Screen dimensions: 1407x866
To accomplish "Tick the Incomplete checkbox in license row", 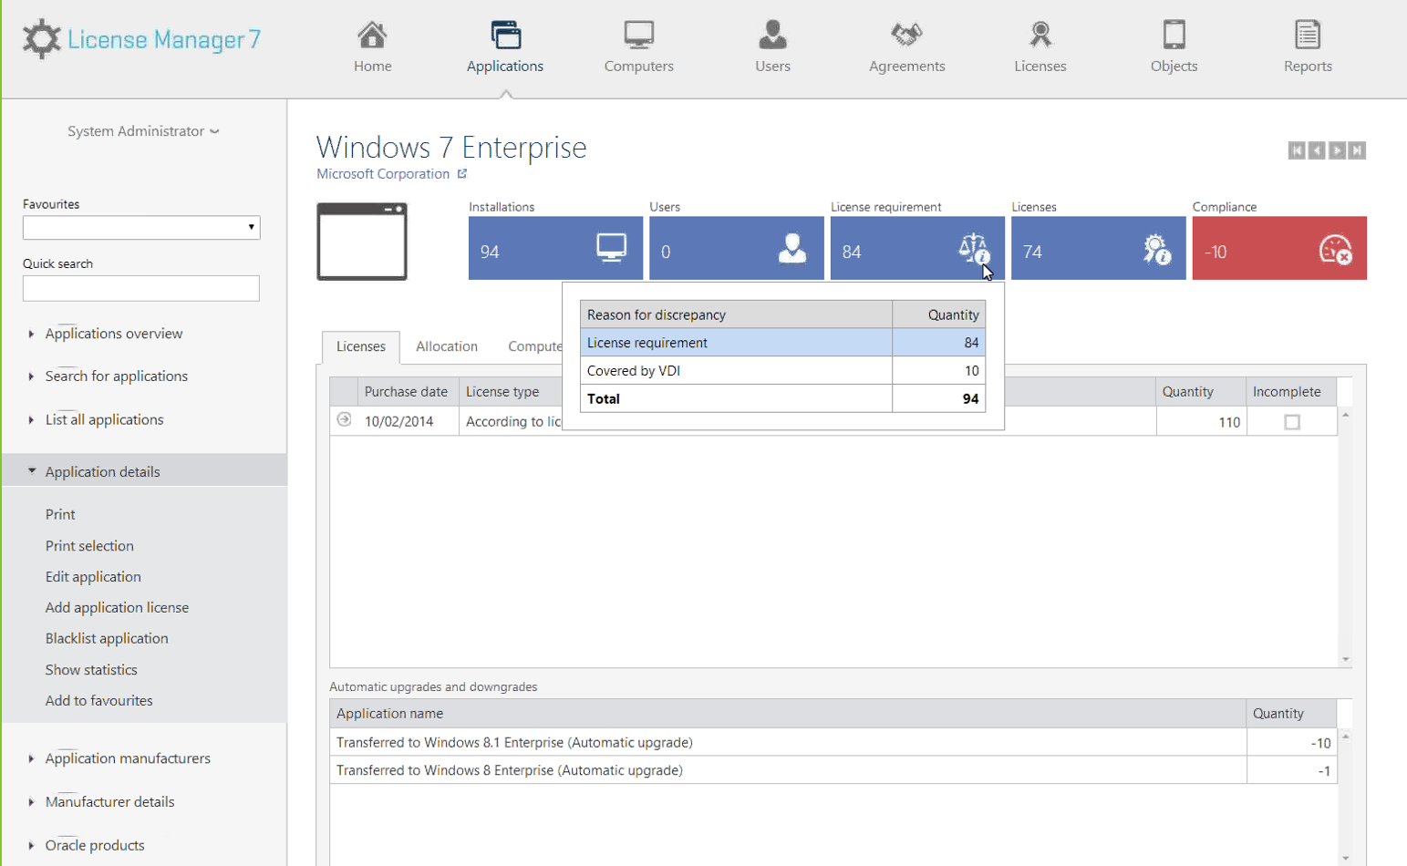I will [1291, 422].
